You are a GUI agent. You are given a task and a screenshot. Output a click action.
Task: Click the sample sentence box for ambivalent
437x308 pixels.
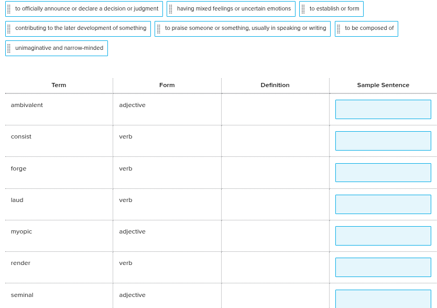pos(383,109)
